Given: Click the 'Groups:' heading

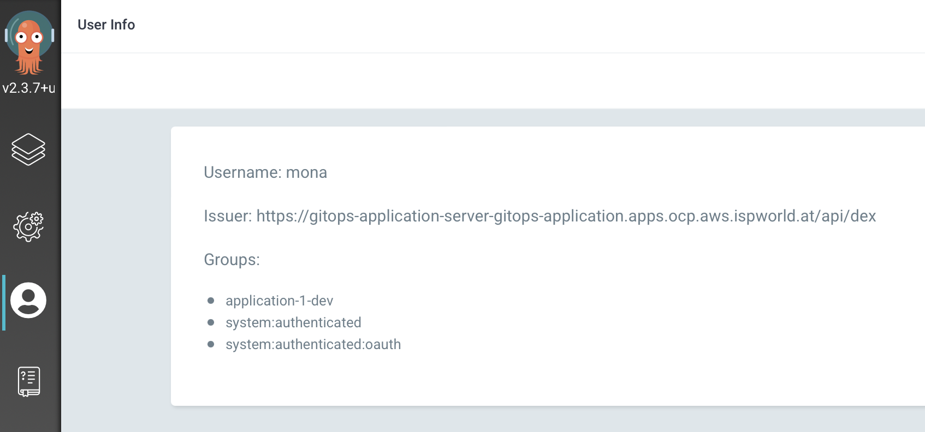Looking at the screenshot, I should tap(232, 260).
